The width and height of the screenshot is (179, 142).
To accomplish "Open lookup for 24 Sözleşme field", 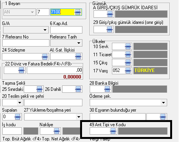I will click(x=45, y=57).
